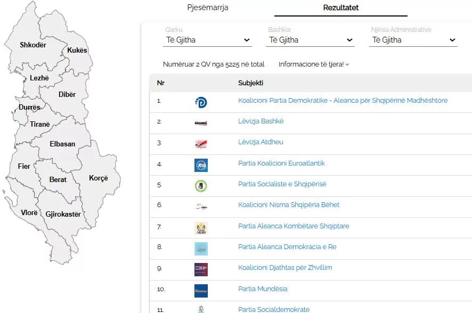Viewport: 472px width, 313px height.
Task: Open the Njësia Administrative dropdown
Action: 413,40
